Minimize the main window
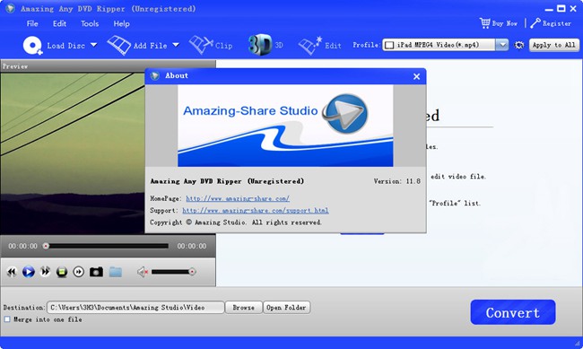This screenshot has width=583, height=349. [549, 9]
